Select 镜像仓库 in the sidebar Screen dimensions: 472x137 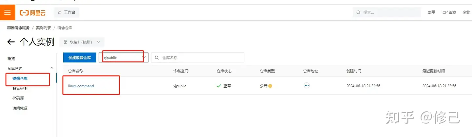tap(20, 78)
